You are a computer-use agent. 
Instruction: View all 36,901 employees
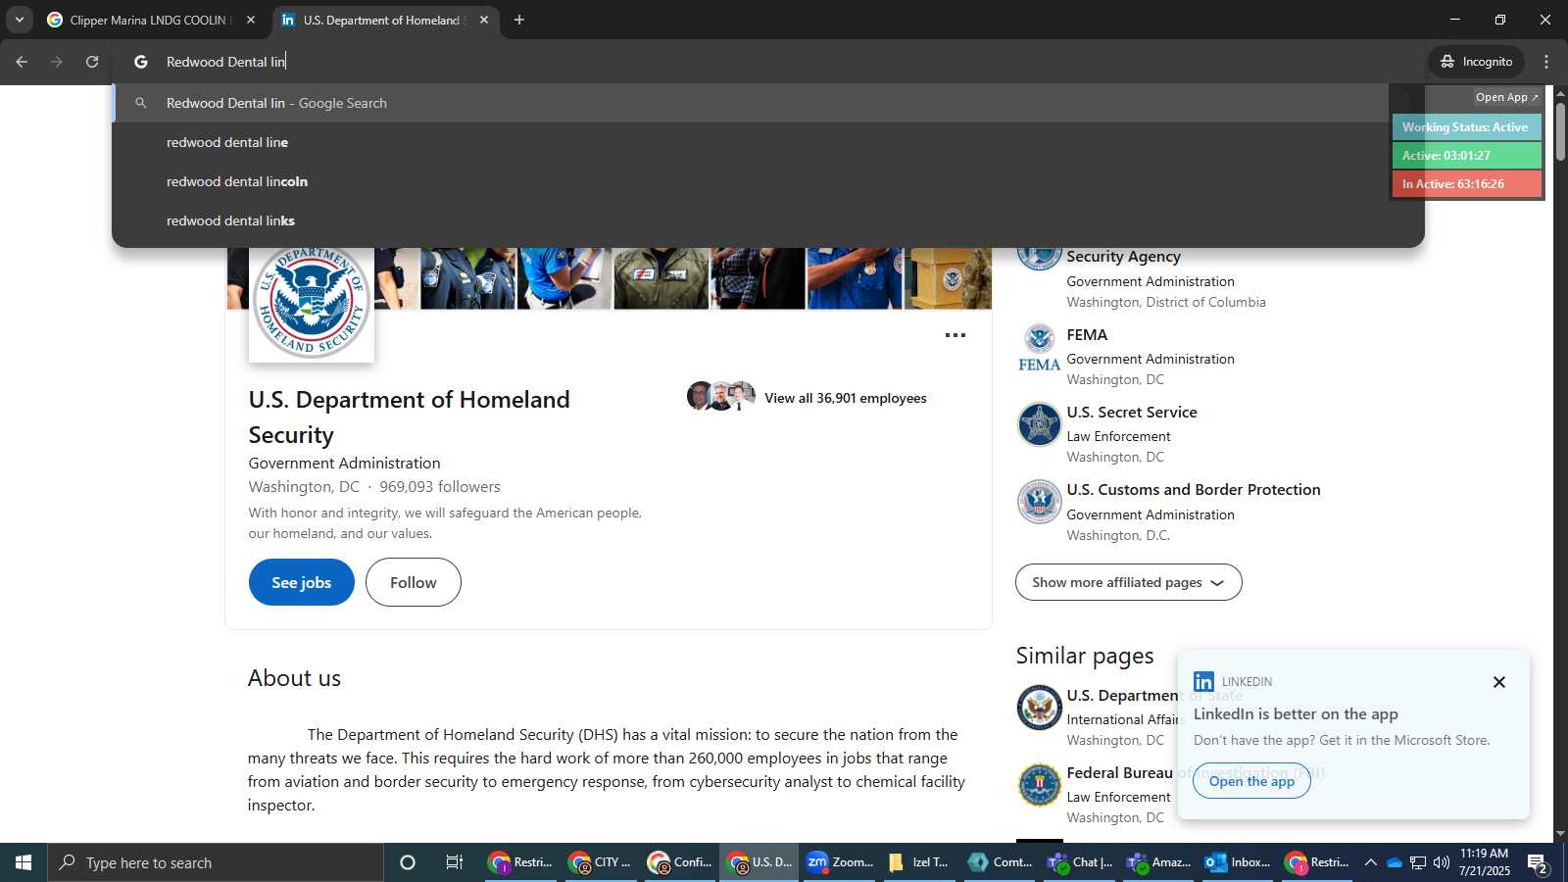coord(845,398)
